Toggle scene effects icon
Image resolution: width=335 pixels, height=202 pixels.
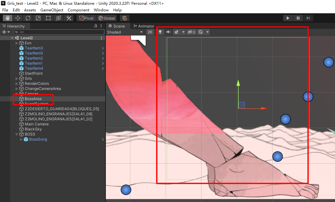point(176,32)
